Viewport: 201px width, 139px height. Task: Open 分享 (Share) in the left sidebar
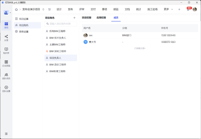[6, 38]
